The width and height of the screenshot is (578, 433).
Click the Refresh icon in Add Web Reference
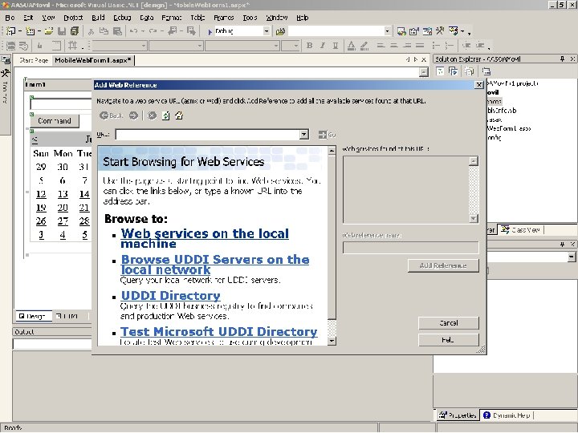click(166, 115)
